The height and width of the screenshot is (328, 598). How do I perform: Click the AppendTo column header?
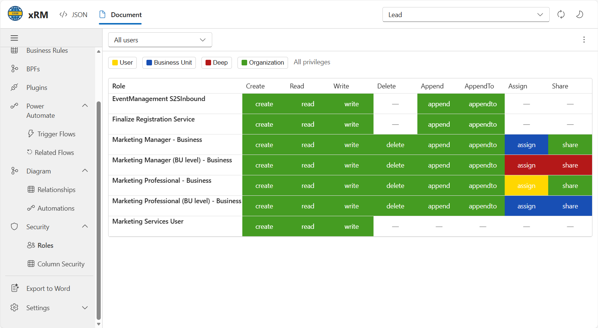click(479, 86)
